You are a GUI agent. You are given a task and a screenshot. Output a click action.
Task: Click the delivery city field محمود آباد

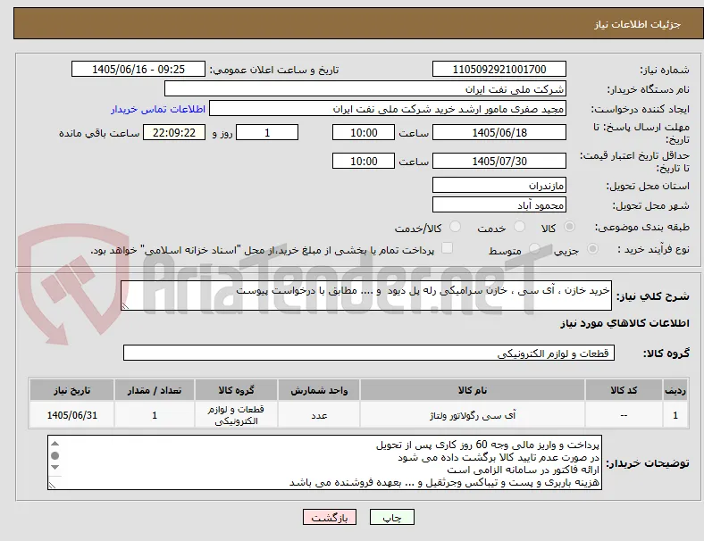pyautogui.click(x=499, y=205)
